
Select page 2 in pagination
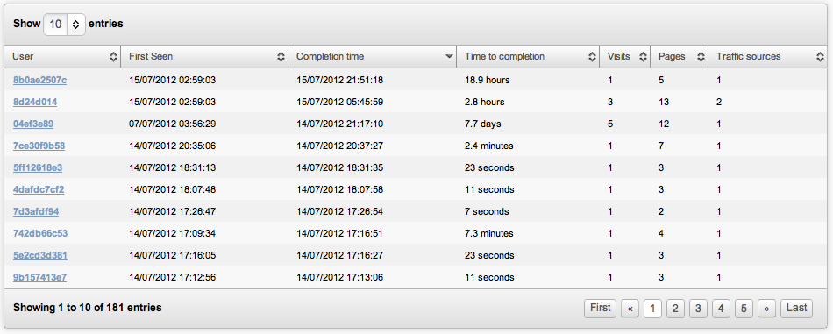click(x=675, y=309)
